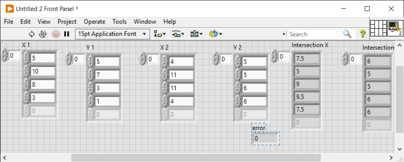Click X 2 first element stepper beside 4
Screen dimensions: 404x162
point(165,61)
